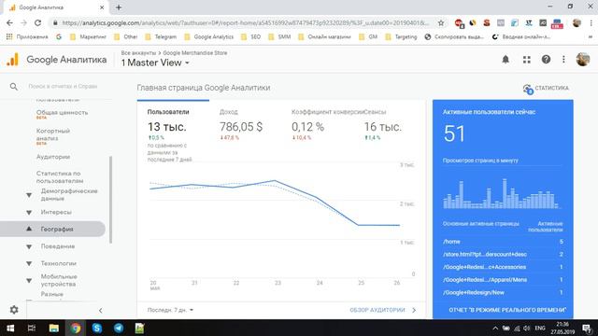
Task: Click the Windows Start button
Action: 10,328
